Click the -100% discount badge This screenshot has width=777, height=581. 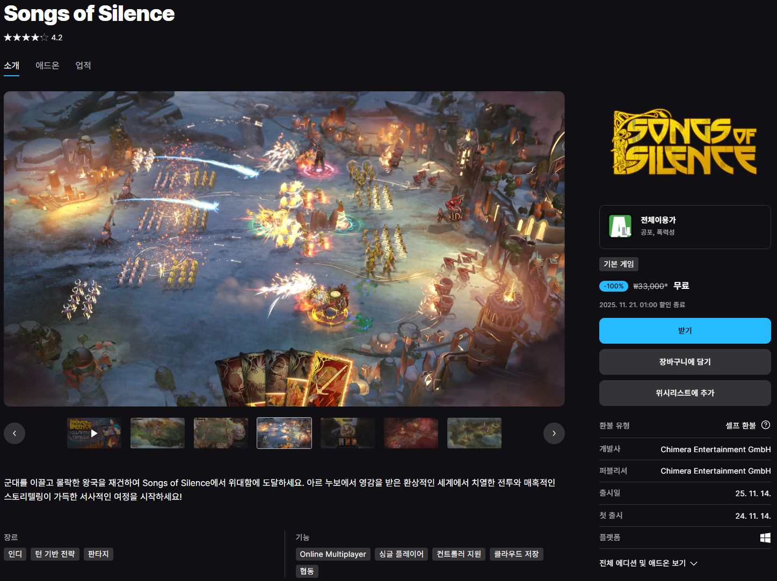tap(614, 286)
